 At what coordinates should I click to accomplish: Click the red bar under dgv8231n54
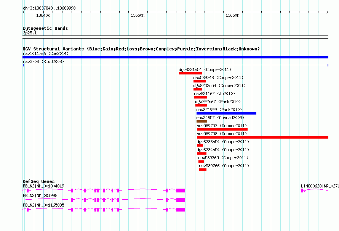[x=190, y=73]
